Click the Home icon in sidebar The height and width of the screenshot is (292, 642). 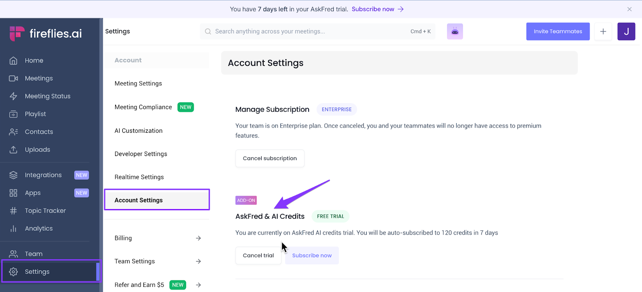(x=13, y=61)
